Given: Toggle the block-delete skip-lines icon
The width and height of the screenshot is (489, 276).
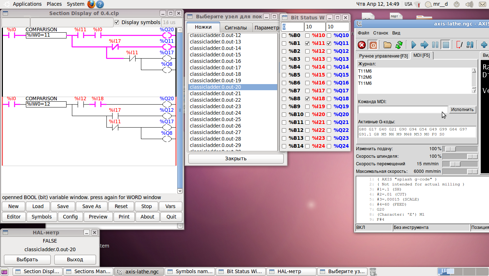Looking at the screenshot, I should [x=460, y=45].
